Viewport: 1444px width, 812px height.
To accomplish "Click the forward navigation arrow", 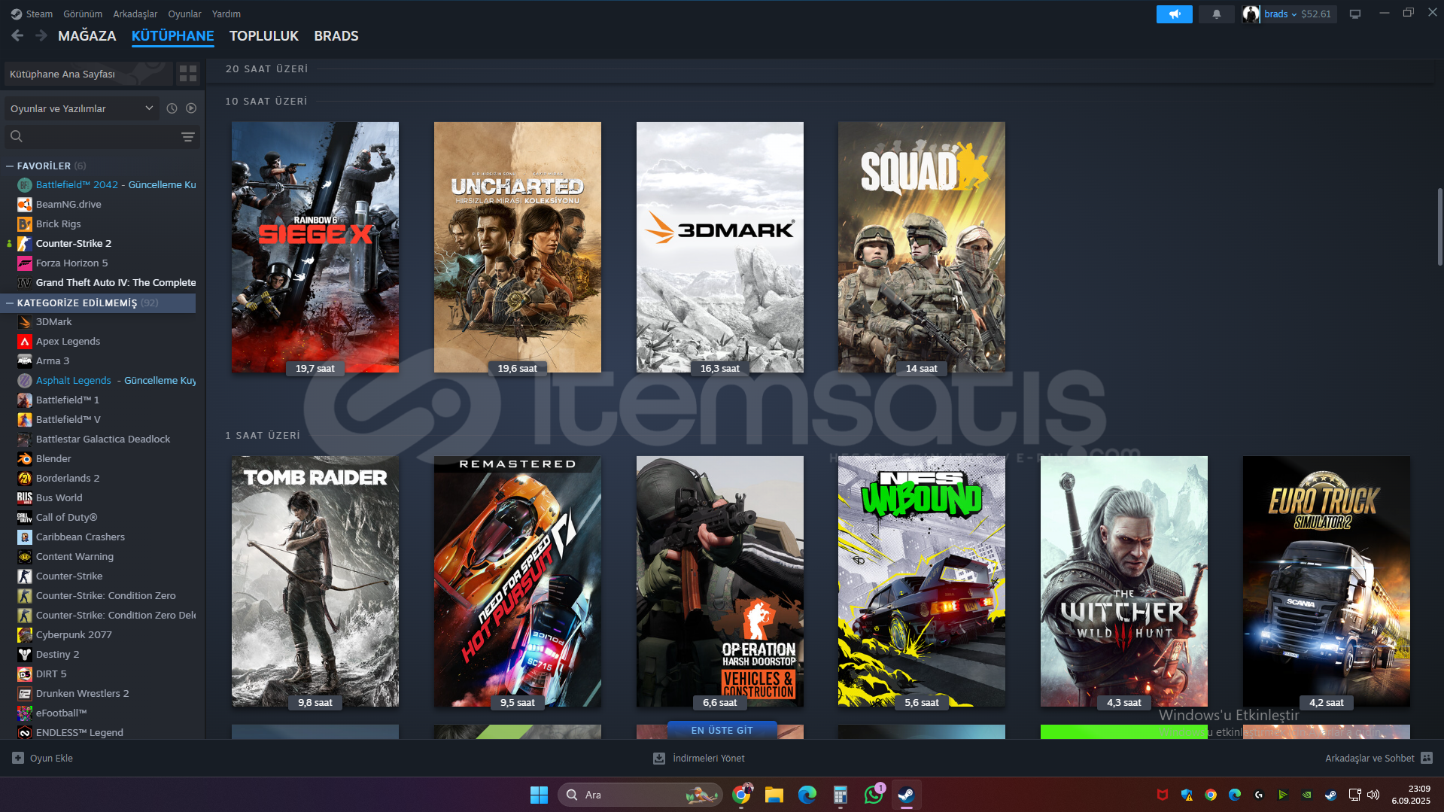I will click(41, 35).
